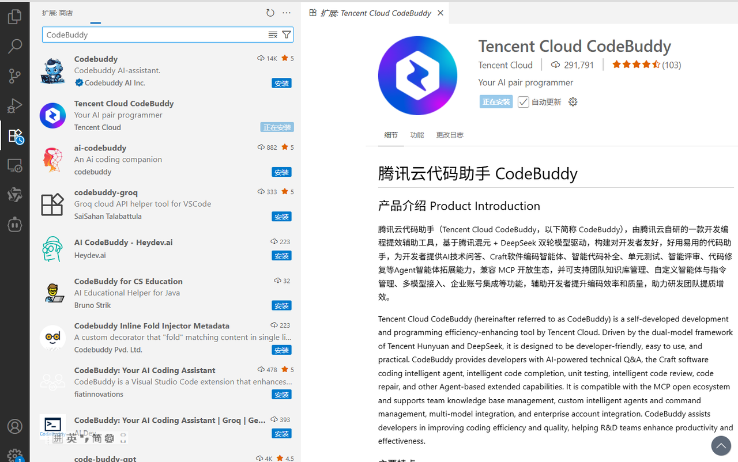This screenshot has width=738, height=462.
Task: Switch to the 功能 tab
Action: (x=417, y=135)
